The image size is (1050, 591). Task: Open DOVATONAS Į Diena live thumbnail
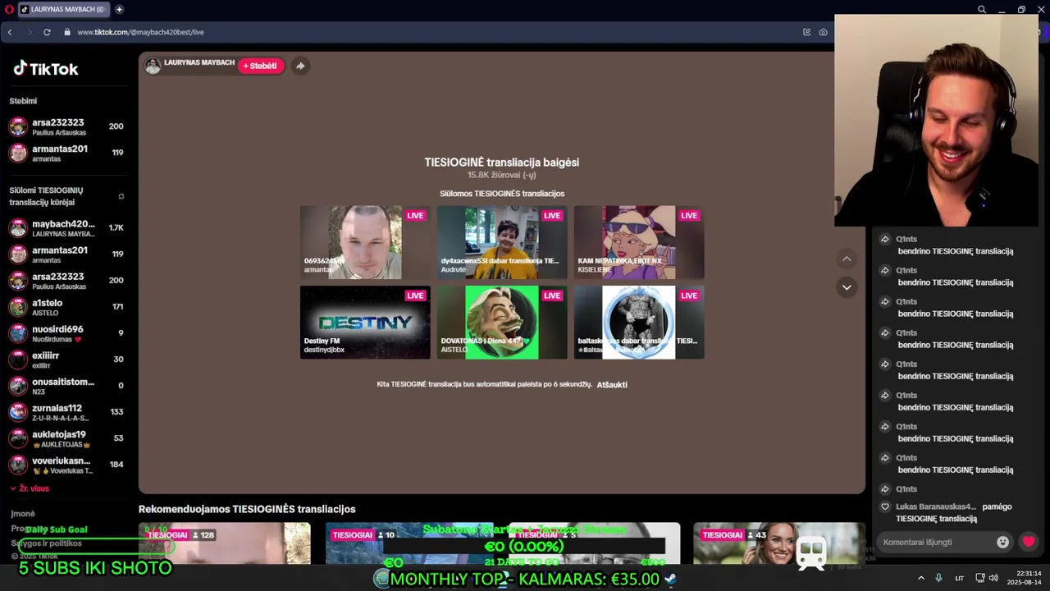click(x=502, y=323)
